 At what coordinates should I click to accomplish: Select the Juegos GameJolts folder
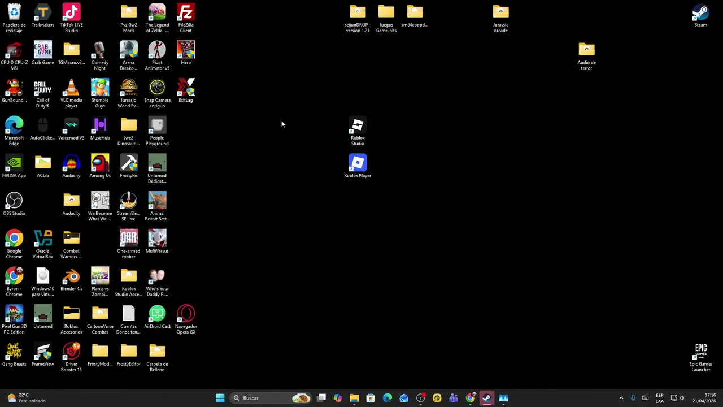386,18
